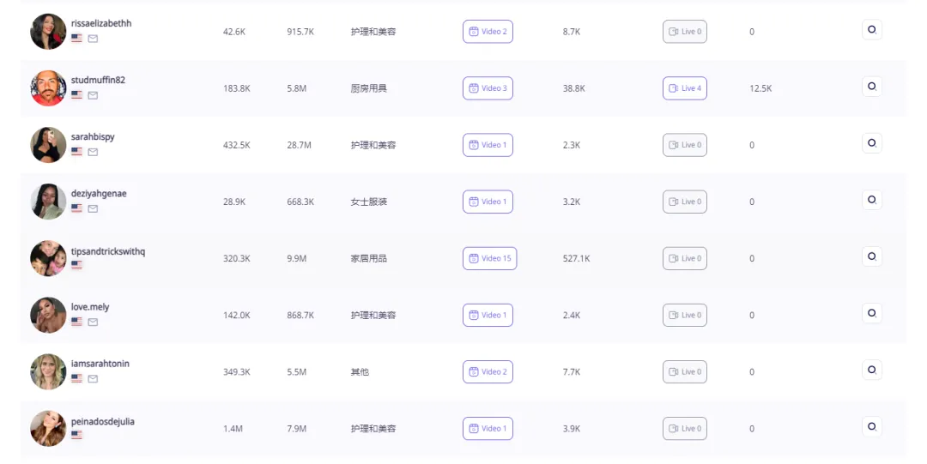This screenshot has height=464, width=927.
Task: Open the Video 15 button for tipsandtrickswithq
Action: tap(489, 258)
